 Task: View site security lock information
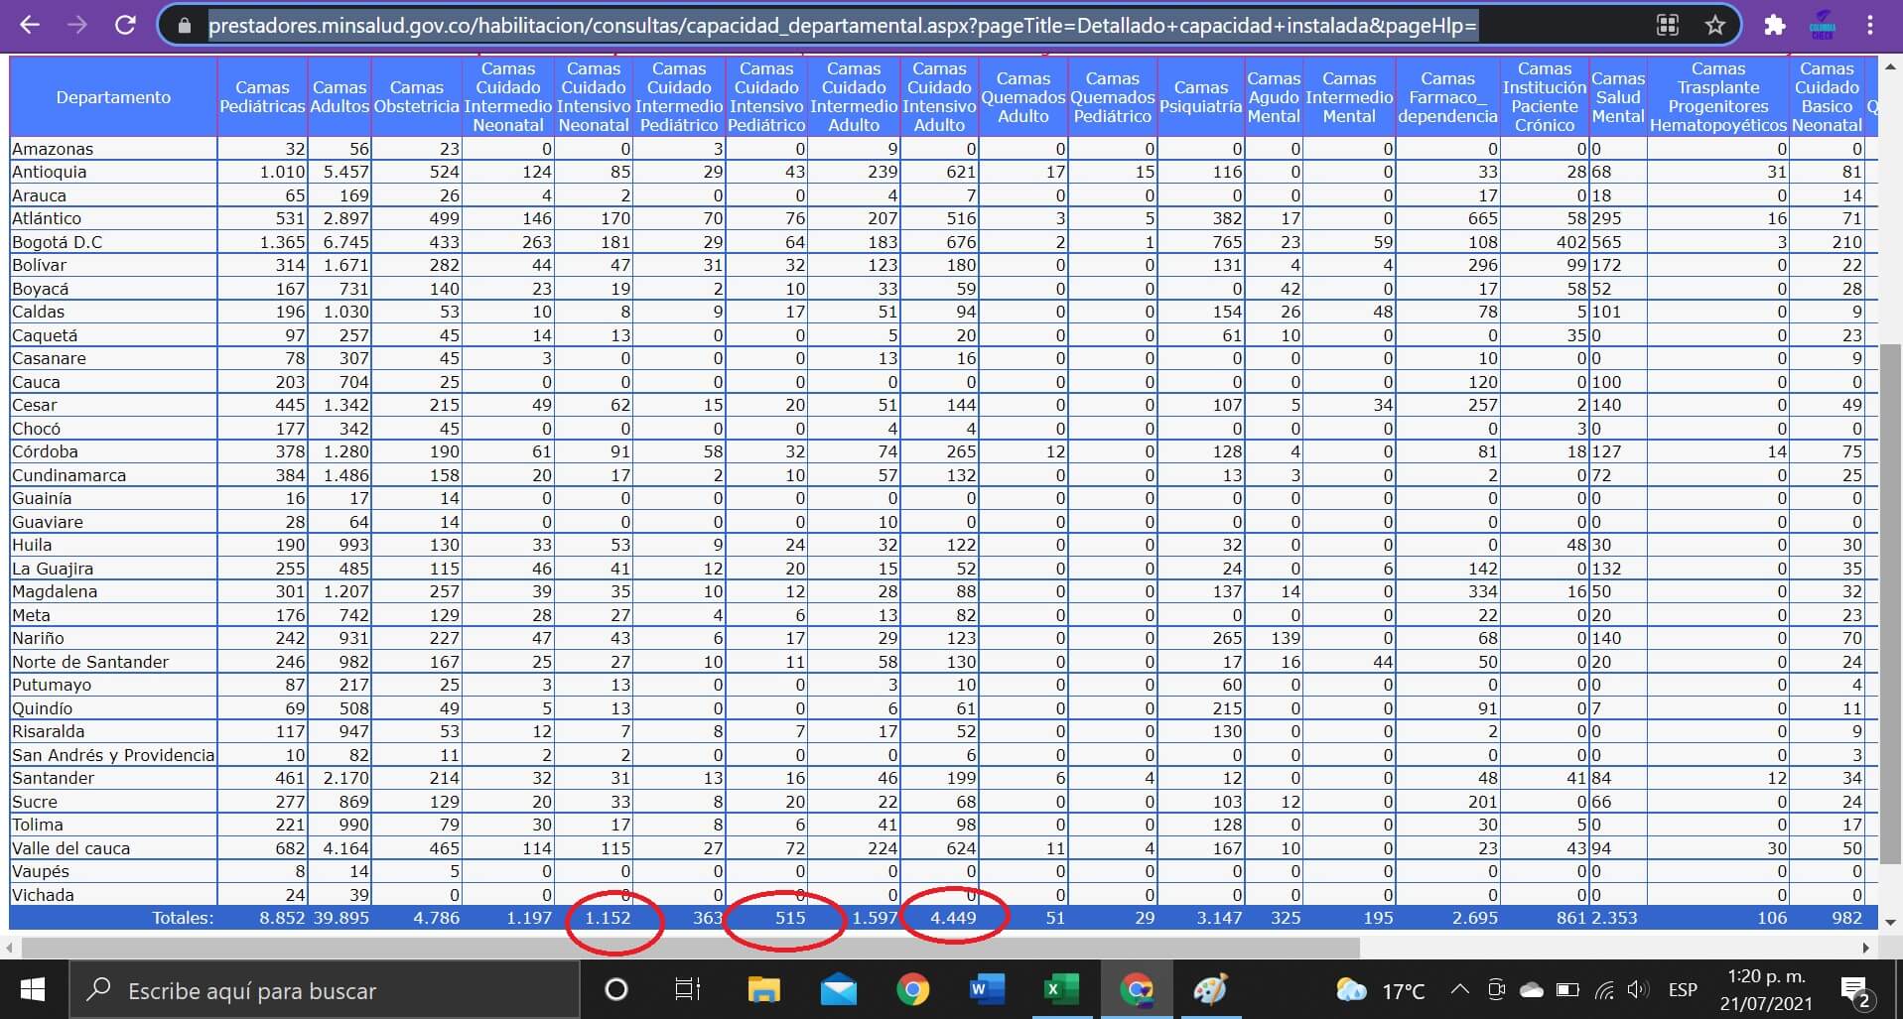click(x=184, y=27)
